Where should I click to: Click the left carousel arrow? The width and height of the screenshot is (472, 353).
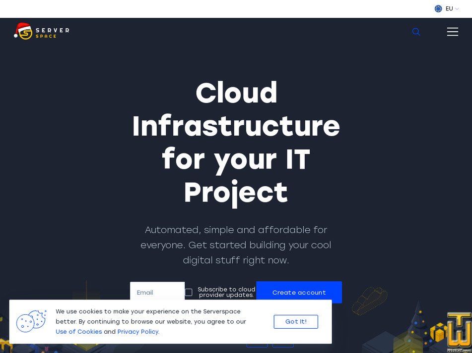point(257,345)
